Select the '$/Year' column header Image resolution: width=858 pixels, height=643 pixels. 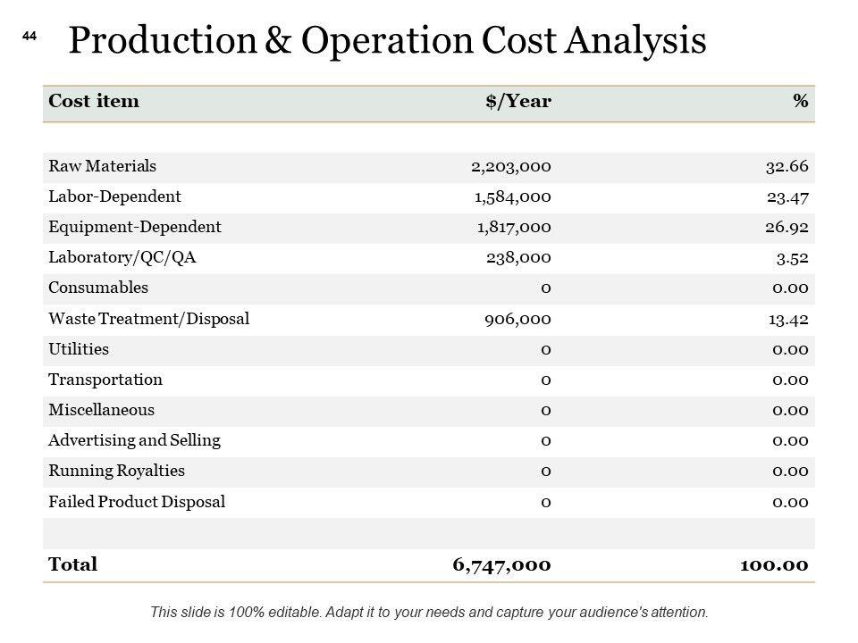tap(518, 101)
